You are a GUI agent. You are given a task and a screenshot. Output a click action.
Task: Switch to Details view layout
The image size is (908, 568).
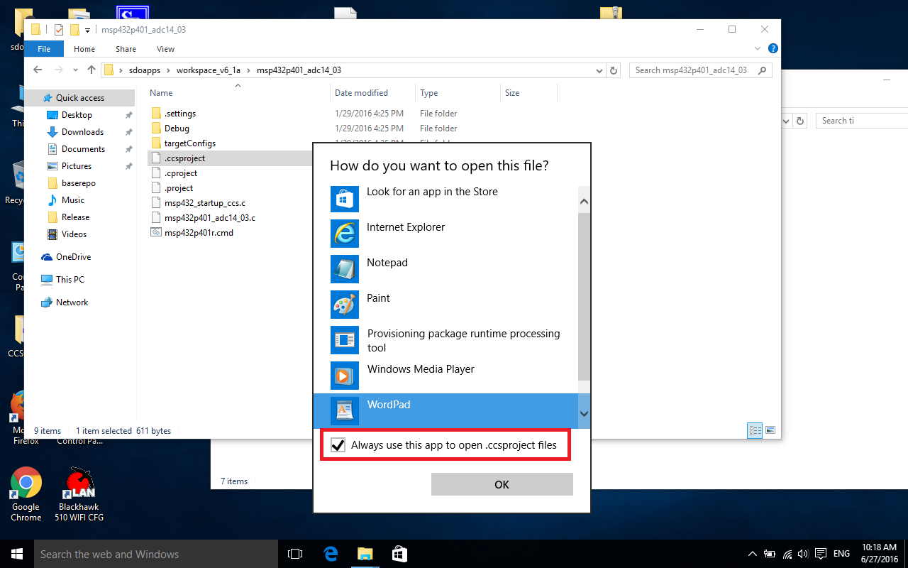click(755, 430)
